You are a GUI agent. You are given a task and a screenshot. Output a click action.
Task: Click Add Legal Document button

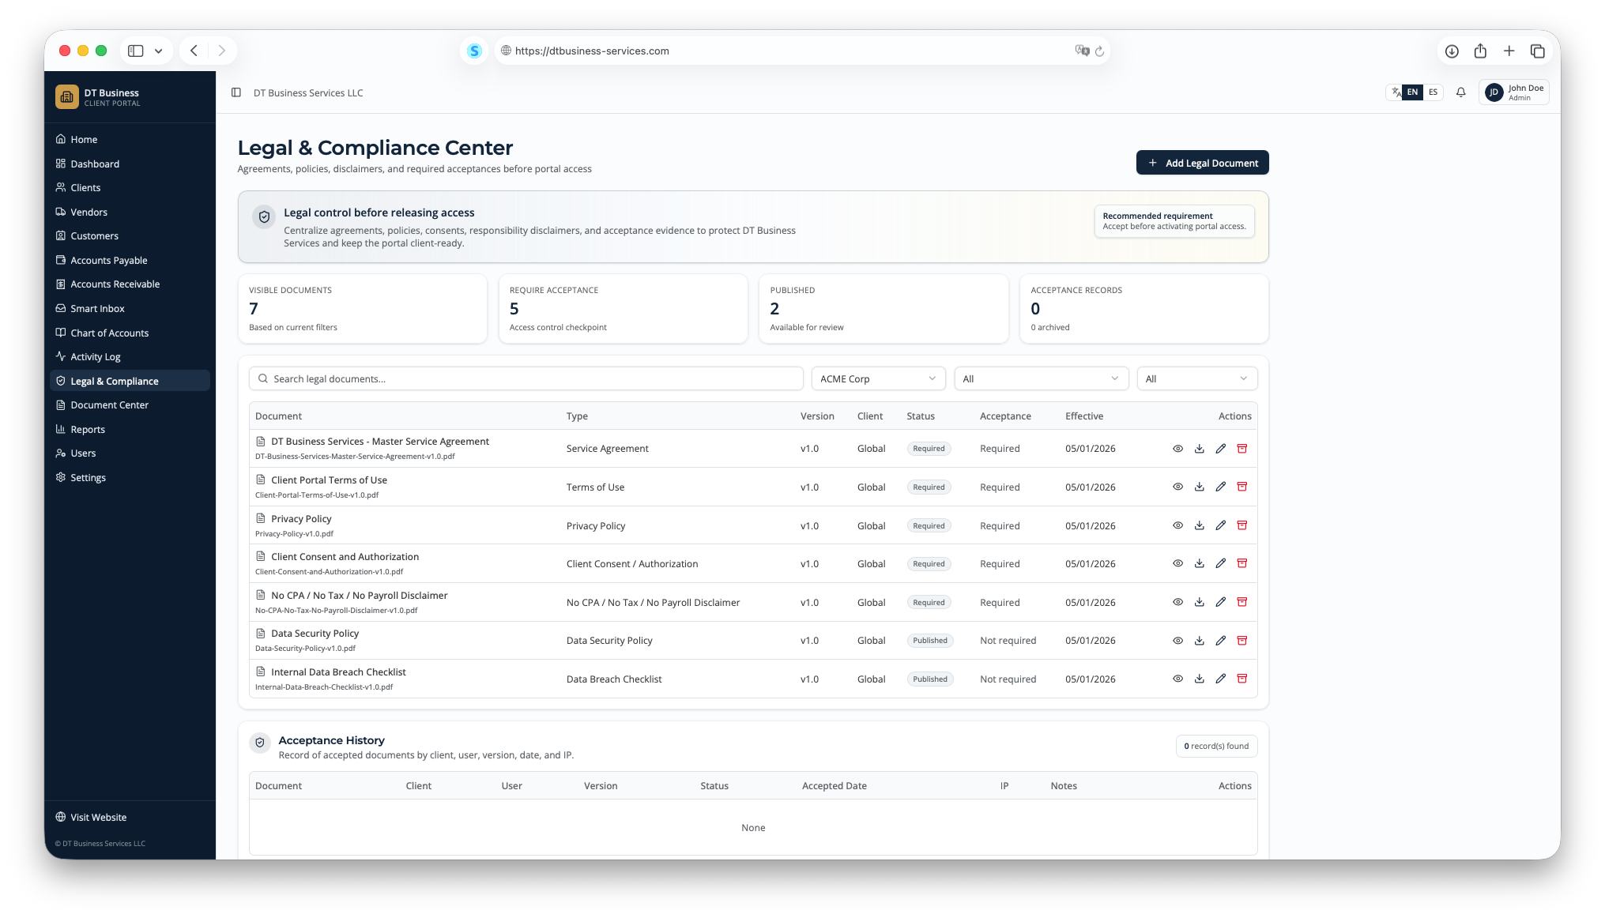(1202, 163)
